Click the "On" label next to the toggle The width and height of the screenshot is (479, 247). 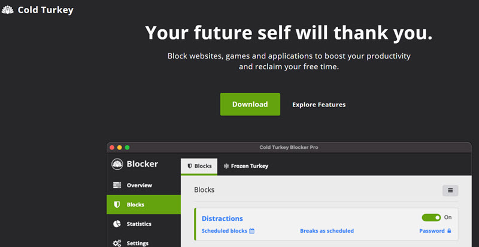pos(448,217)
